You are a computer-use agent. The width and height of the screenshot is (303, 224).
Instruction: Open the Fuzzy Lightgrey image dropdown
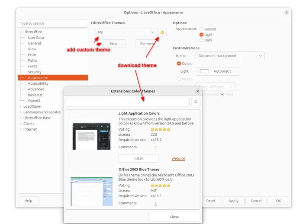pyautogui.click(x=216, y=87)
